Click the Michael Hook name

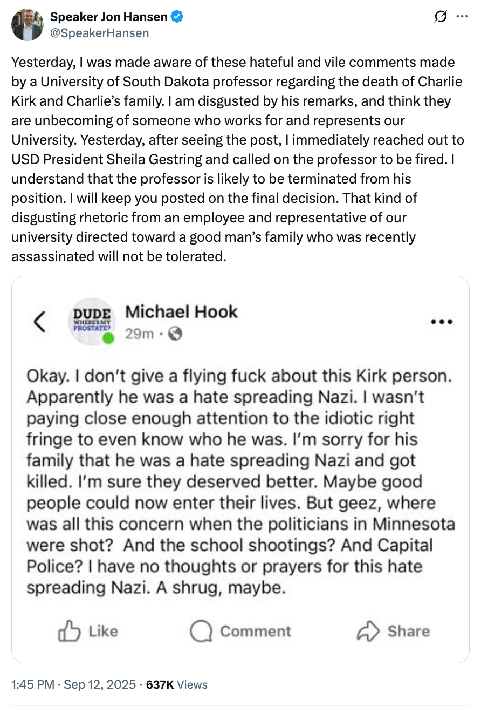pos(181,311)
